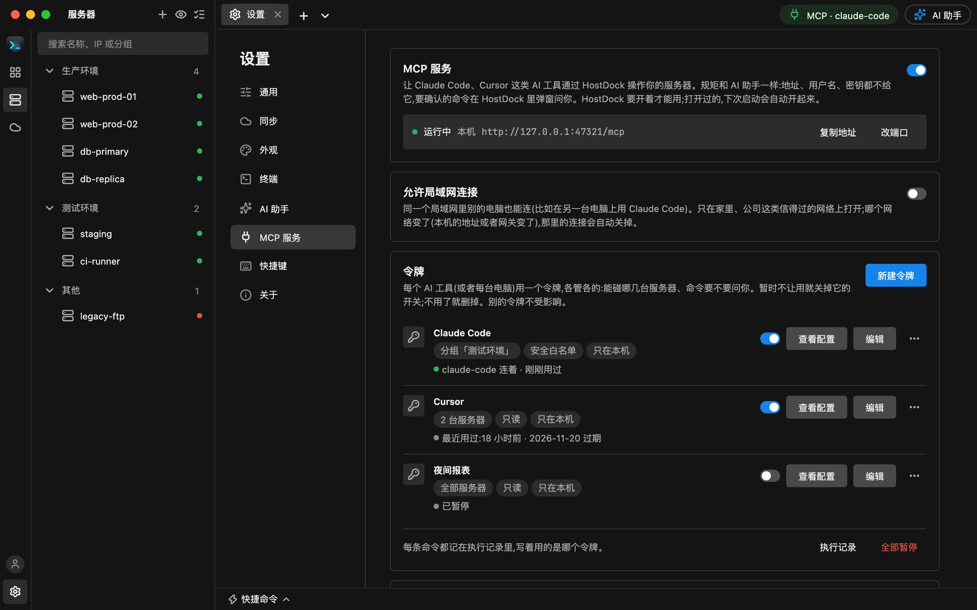Select the servers list icon in left rail

(x=15, y=100)
